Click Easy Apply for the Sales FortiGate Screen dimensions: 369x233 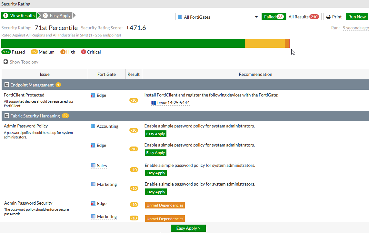(x=156, y=173)
